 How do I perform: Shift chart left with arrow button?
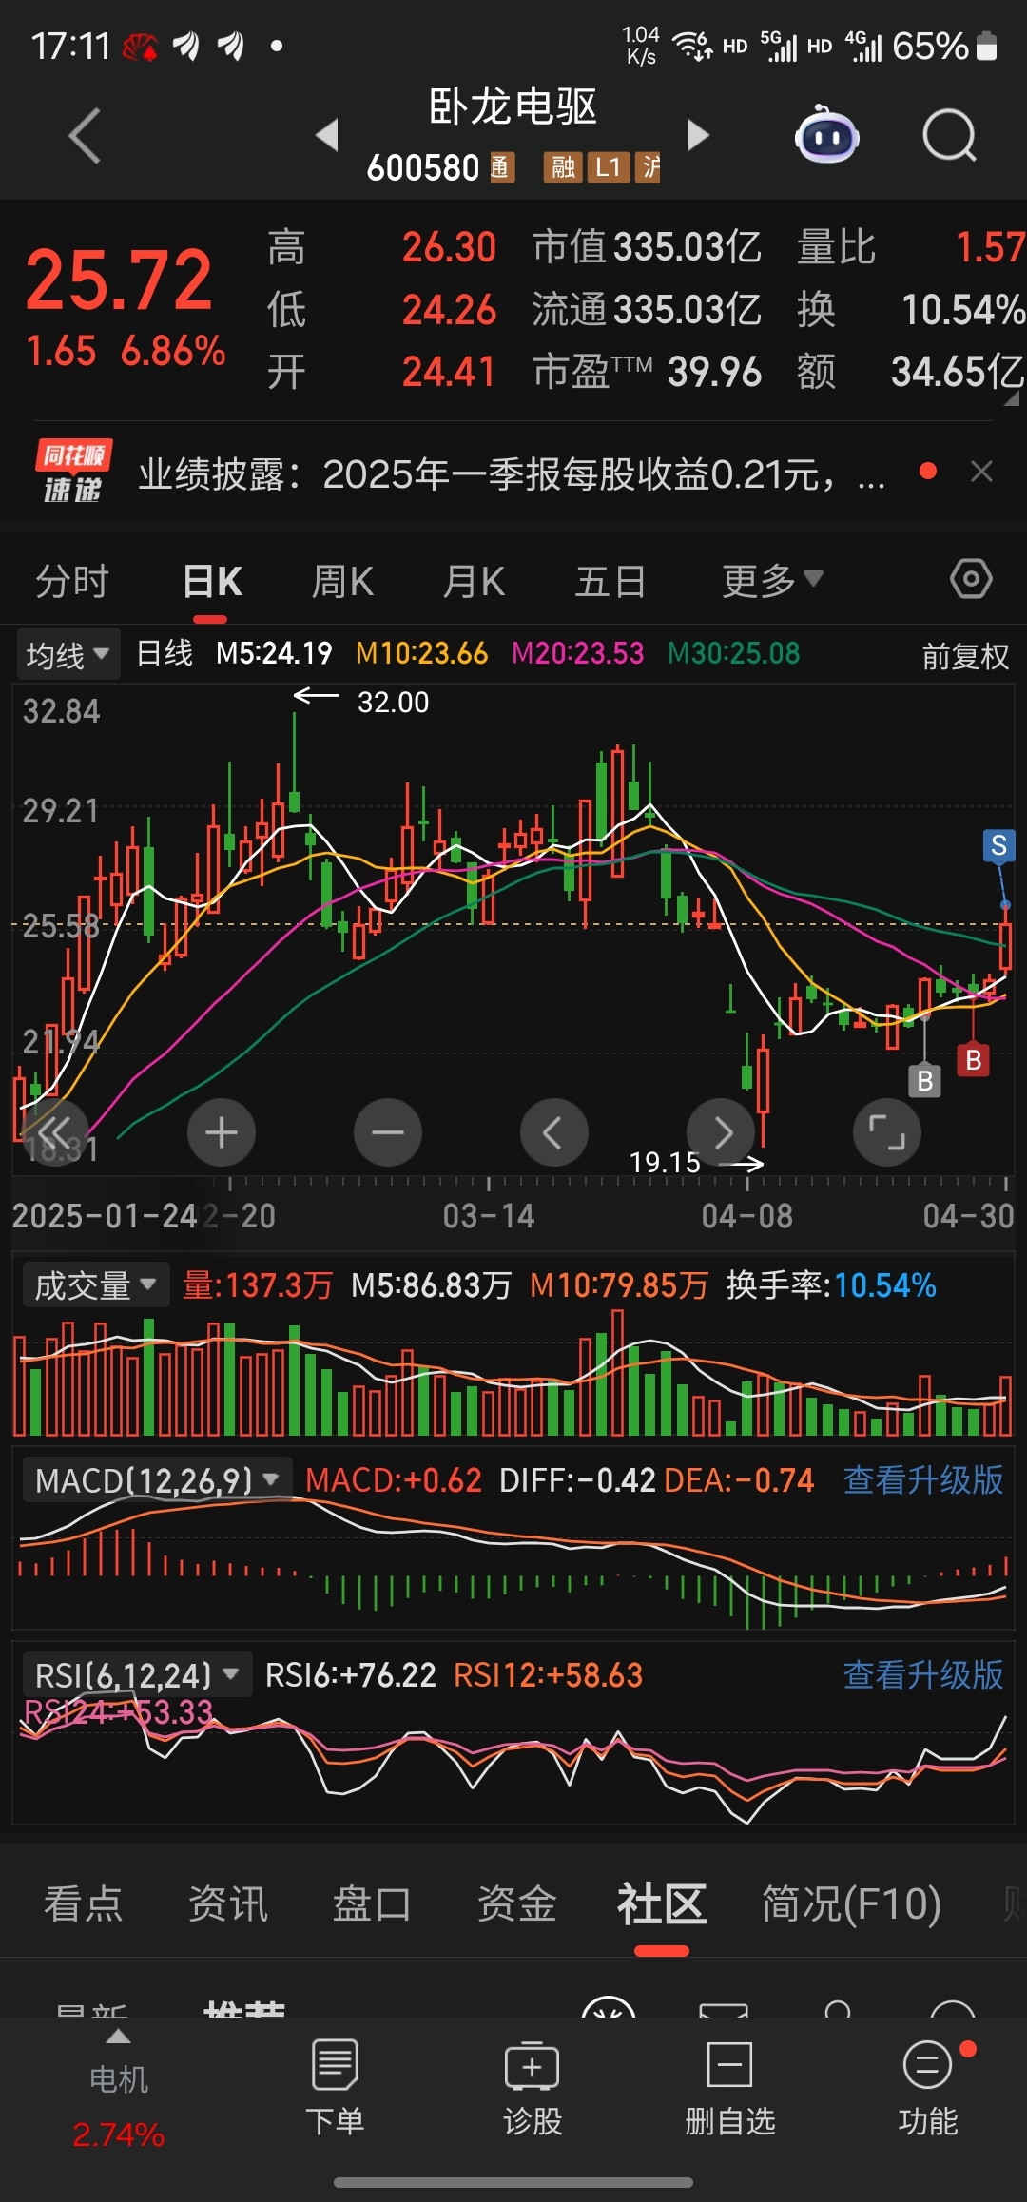[554, 1132]
